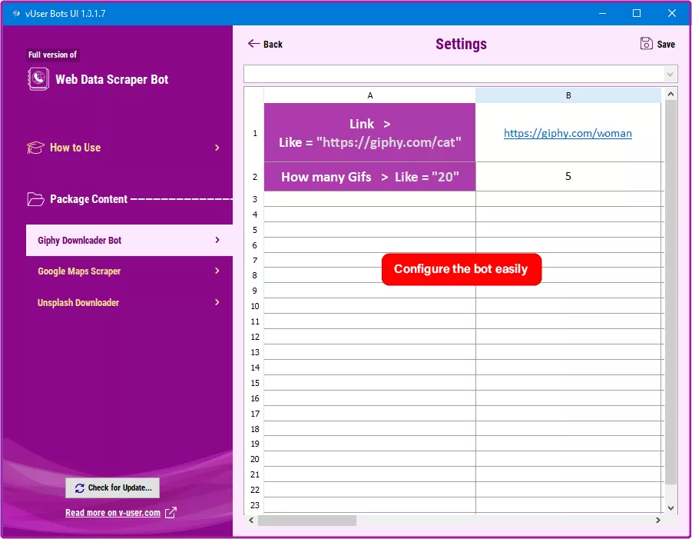
Task: Select the Unsplash Downloader menu item
Action: [x=129, y=303]
